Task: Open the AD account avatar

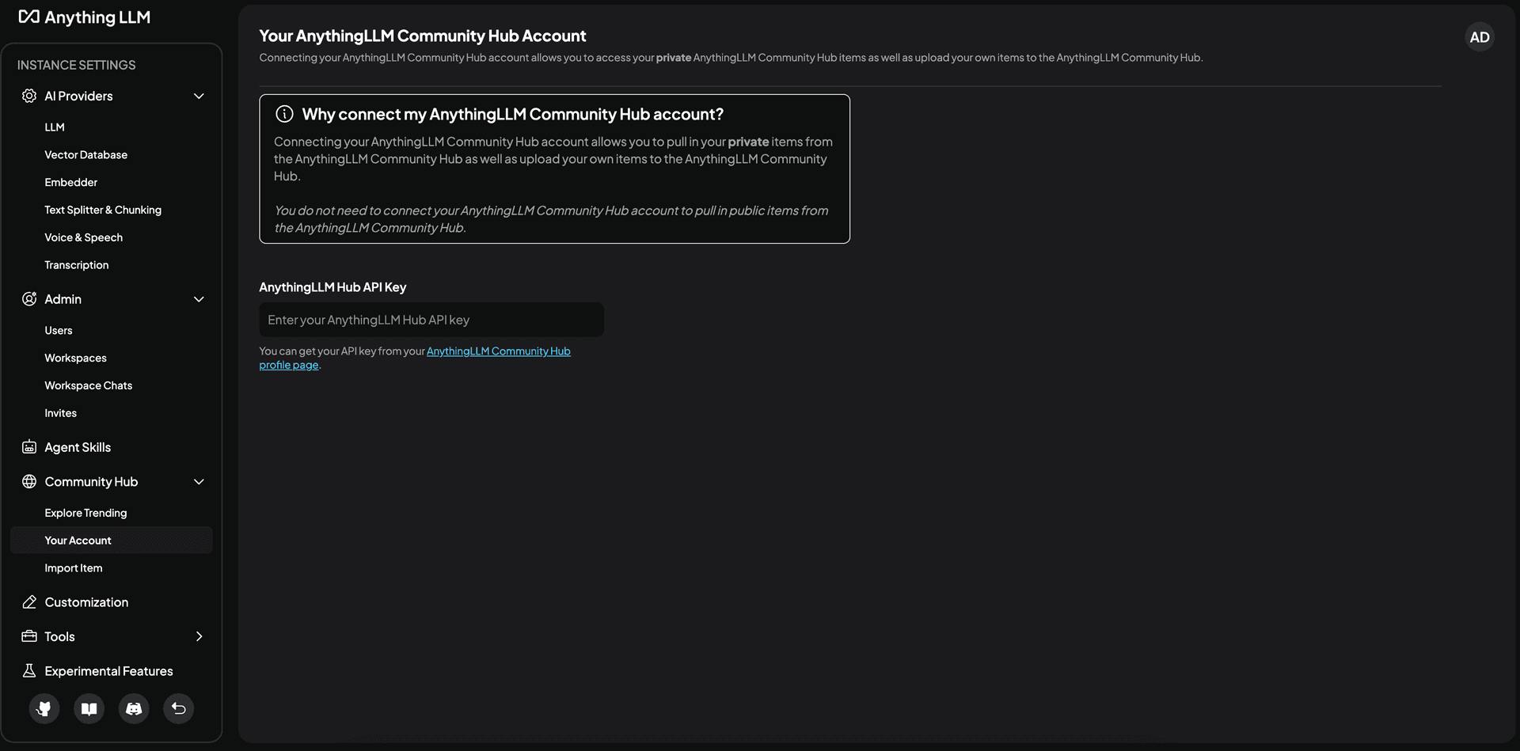Action: [1479, 36]
